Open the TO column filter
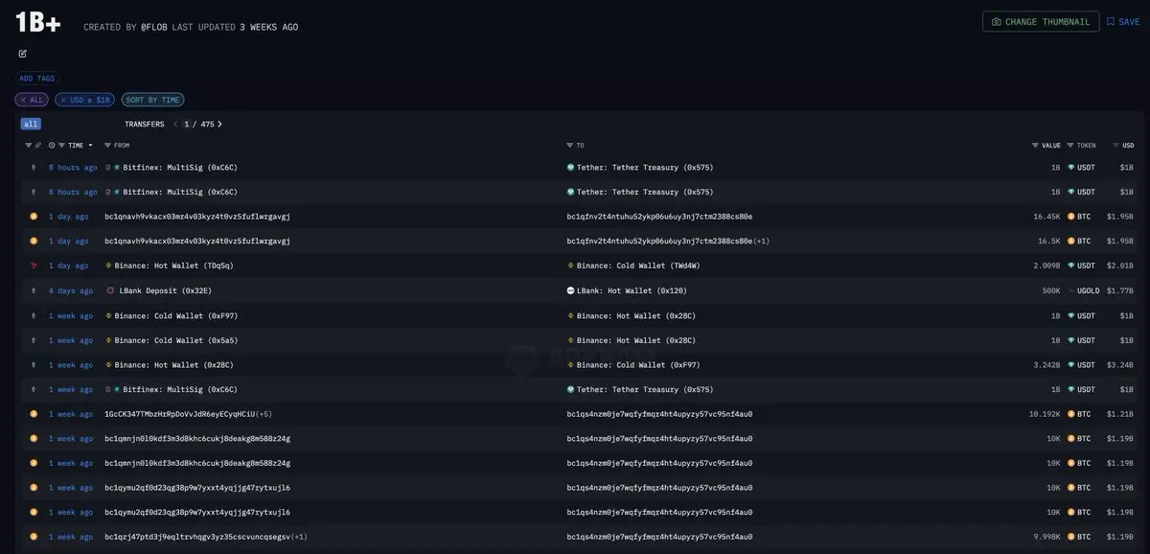Viewport: 1150px width, 554px height. click(x=570, y=146)
